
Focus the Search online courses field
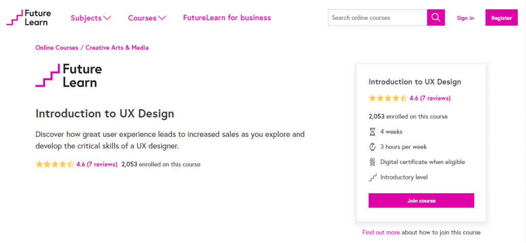[377, 17]
